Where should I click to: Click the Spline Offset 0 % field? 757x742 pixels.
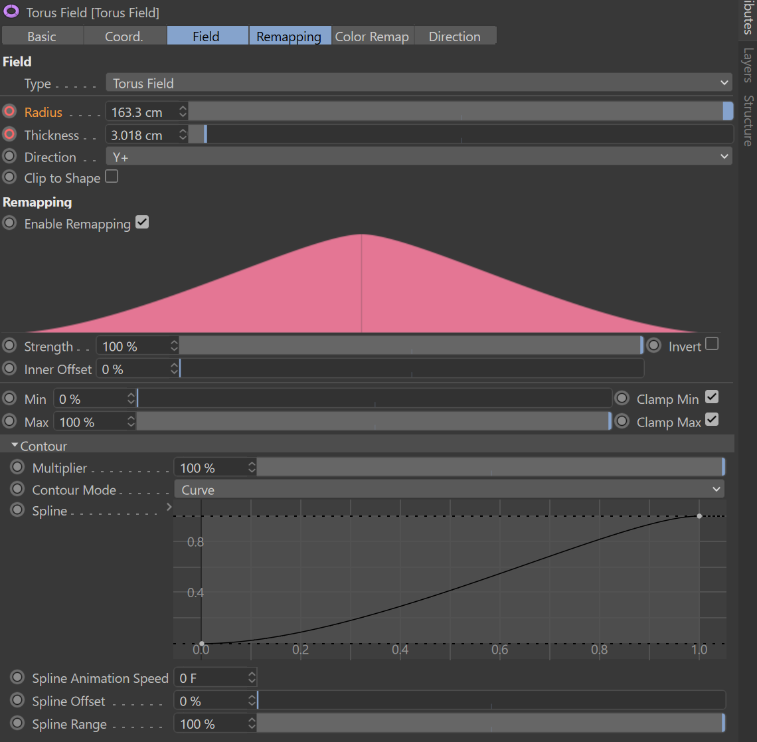click(x=211, y=700)
